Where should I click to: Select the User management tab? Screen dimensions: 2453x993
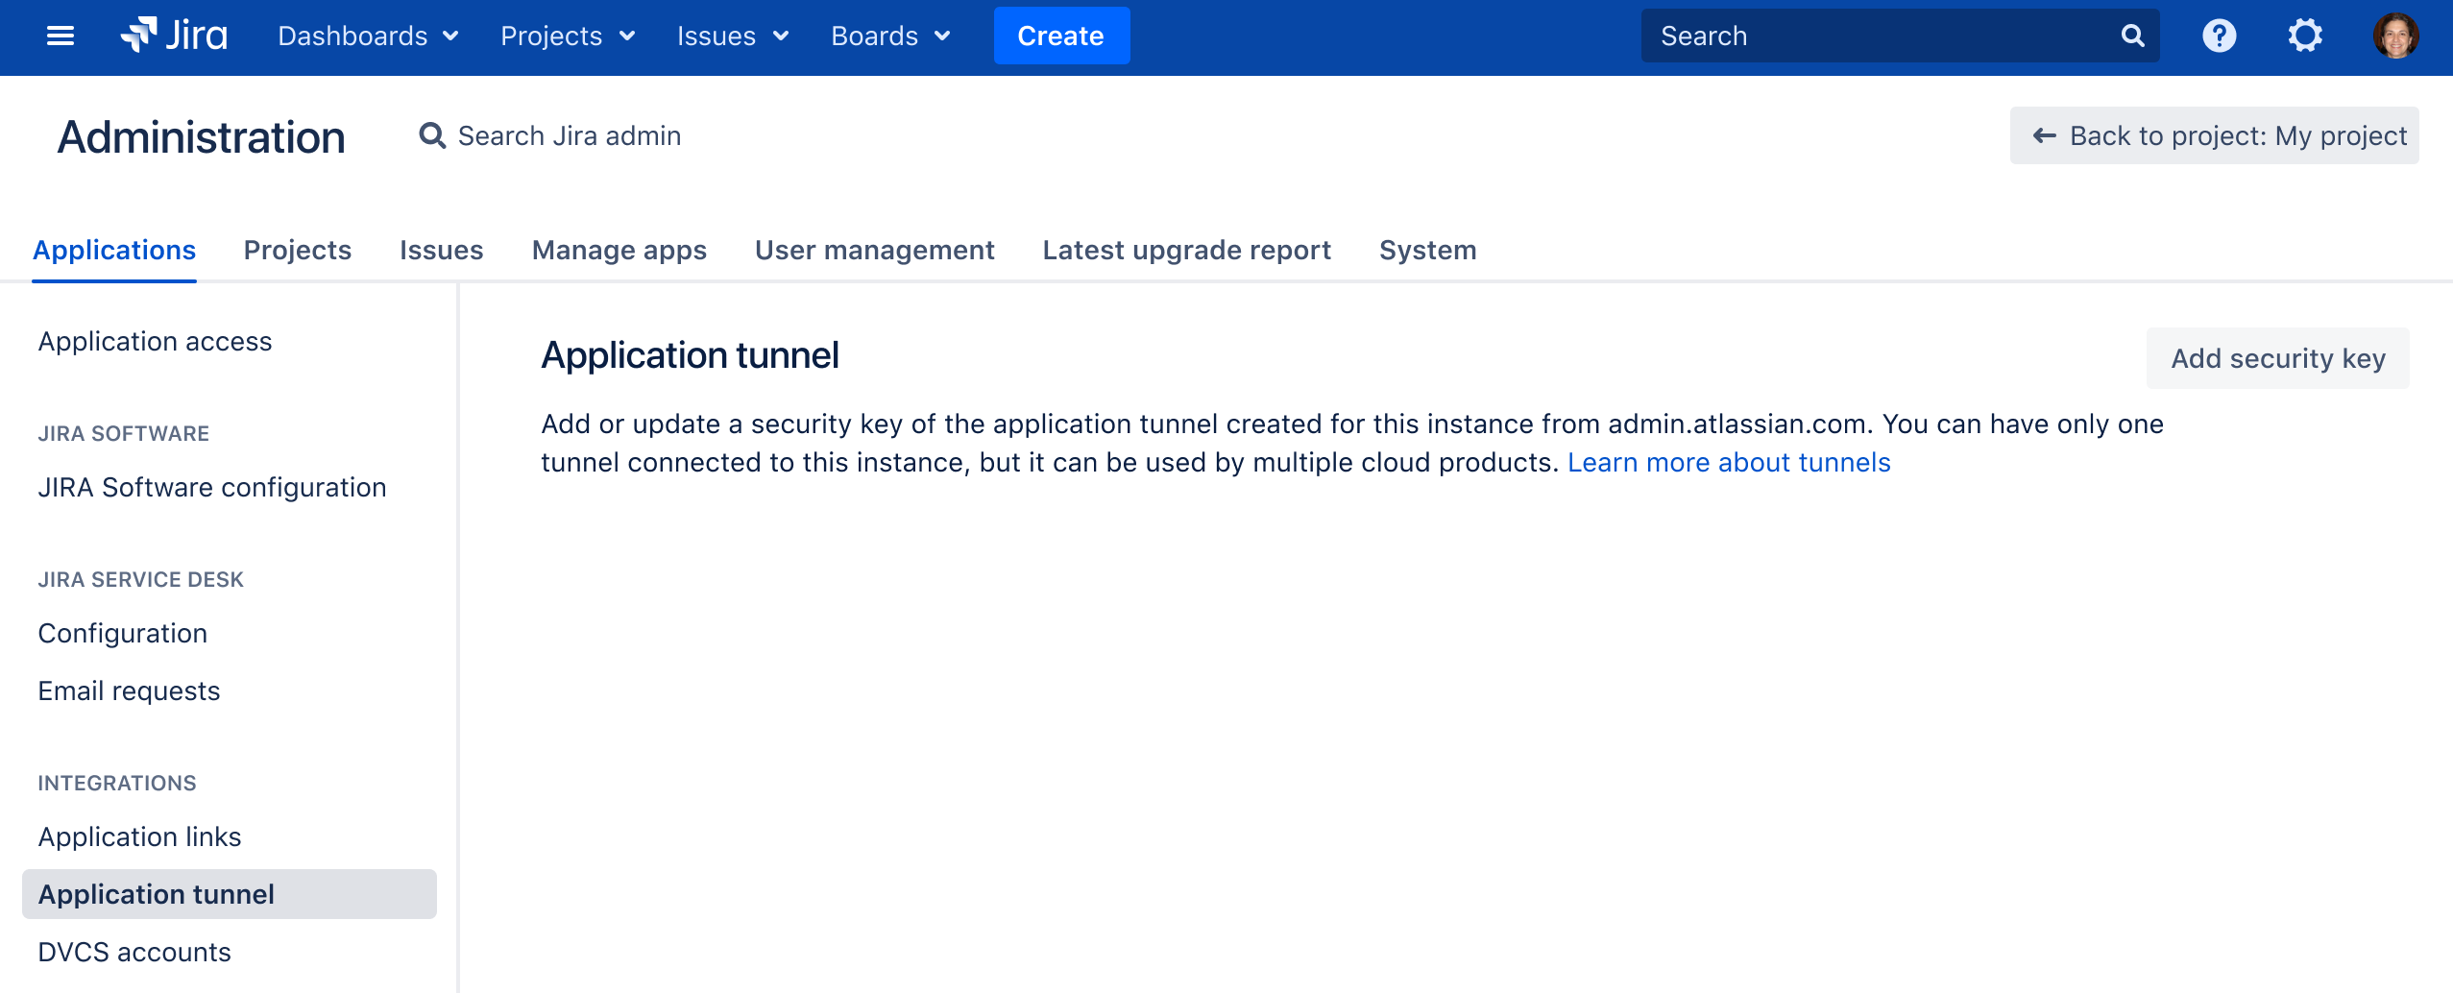click(x=874, y=251)
